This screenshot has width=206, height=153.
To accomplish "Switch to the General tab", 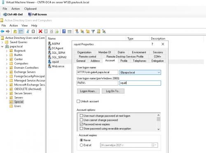I will [81, 61].
